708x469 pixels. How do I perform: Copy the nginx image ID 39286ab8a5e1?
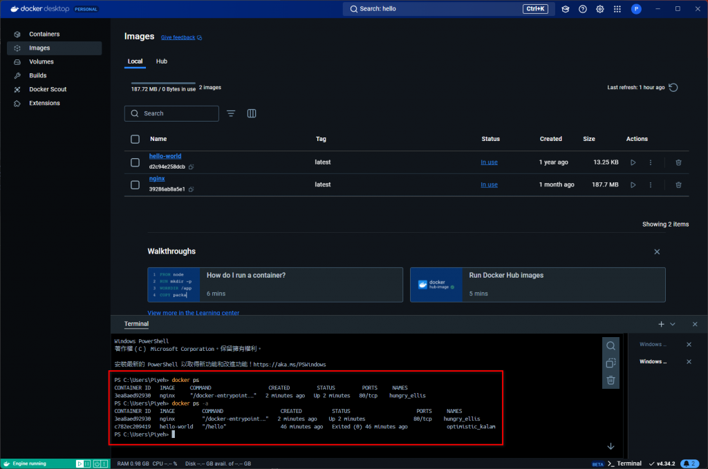[191, 189]
